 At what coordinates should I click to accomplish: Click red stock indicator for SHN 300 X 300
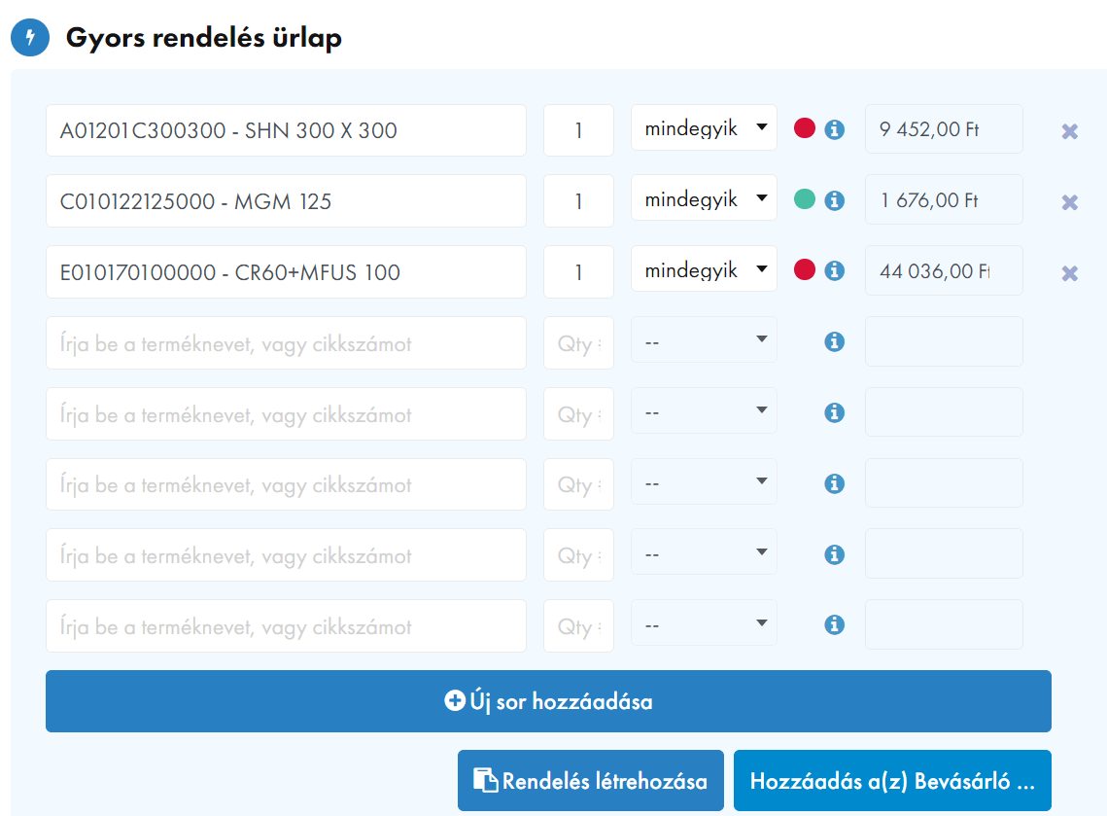click(805, 128)
